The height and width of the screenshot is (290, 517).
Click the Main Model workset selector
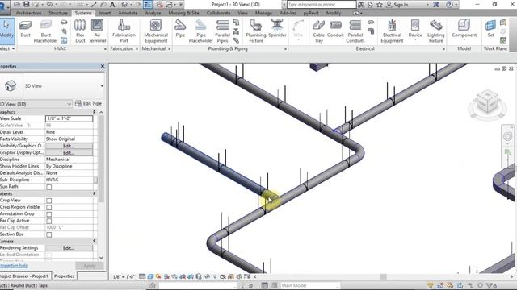[309, 285]
